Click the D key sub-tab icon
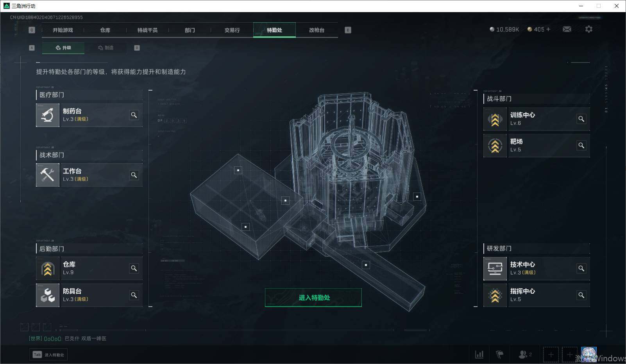This screenshot has height=364, width=626. point(137,48)
